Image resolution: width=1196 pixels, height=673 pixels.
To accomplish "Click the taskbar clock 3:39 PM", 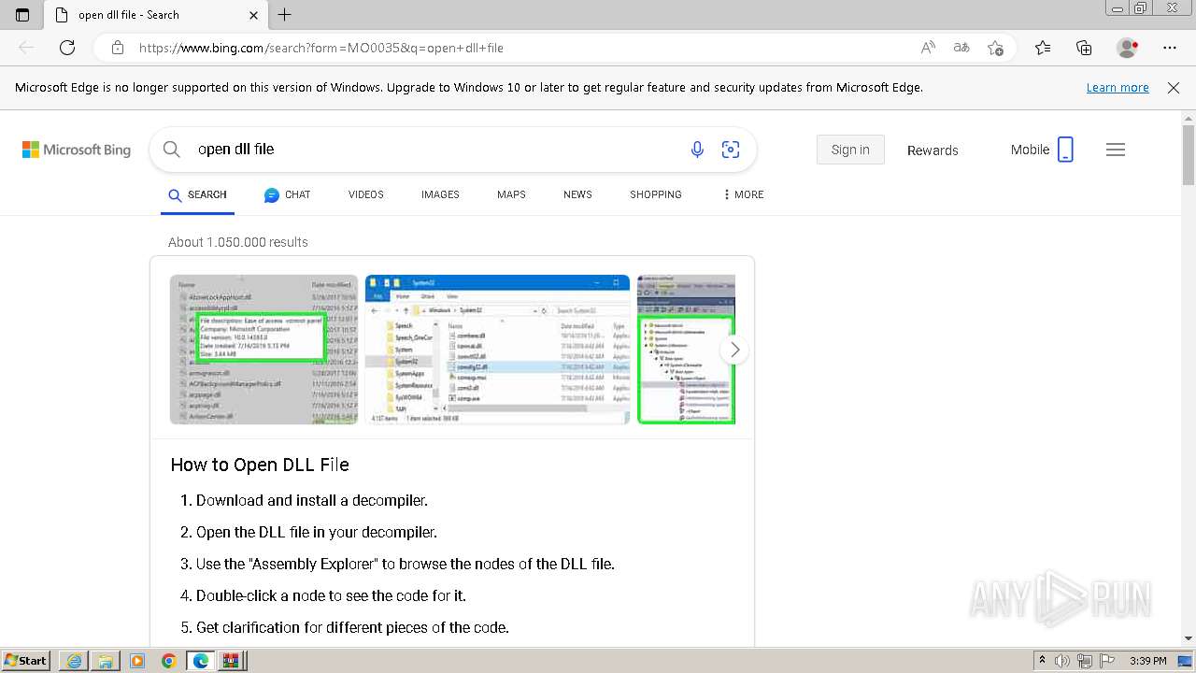I will click(1148, 661).
